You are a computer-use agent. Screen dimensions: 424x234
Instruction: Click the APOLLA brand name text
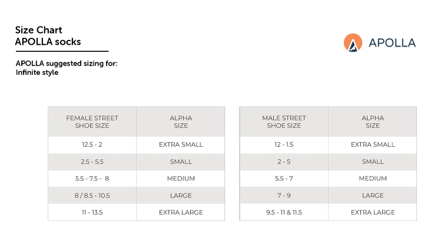point(392,43)
